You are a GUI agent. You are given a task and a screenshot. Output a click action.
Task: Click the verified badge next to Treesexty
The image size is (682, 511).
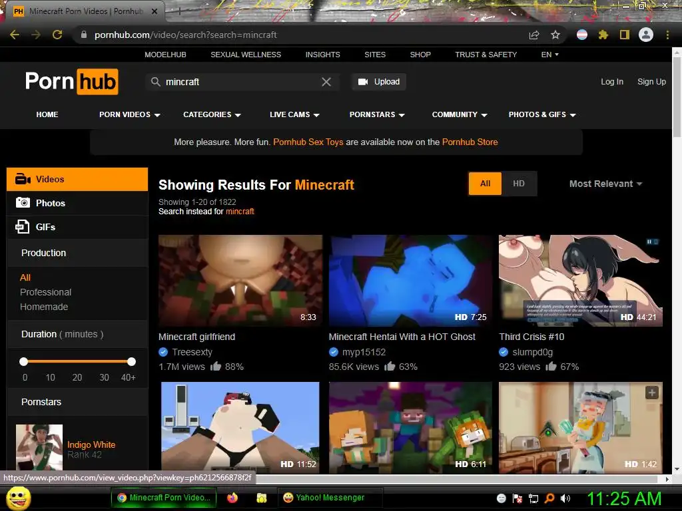click(163, 352)
